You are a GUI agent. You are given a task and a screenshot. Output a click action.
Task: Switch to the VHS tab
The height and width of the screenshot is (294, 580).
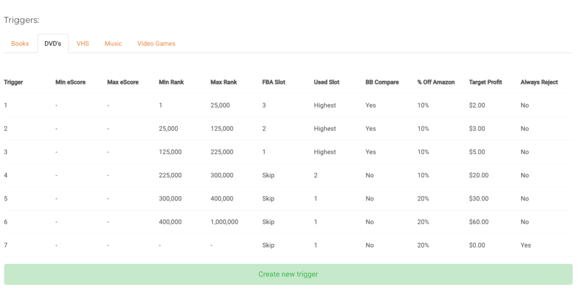(x=83, y=44)
